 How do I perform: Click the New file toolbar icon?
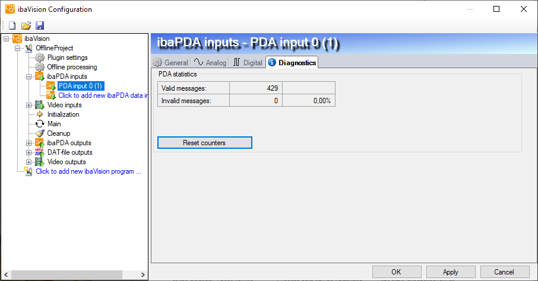click(12, 25)
